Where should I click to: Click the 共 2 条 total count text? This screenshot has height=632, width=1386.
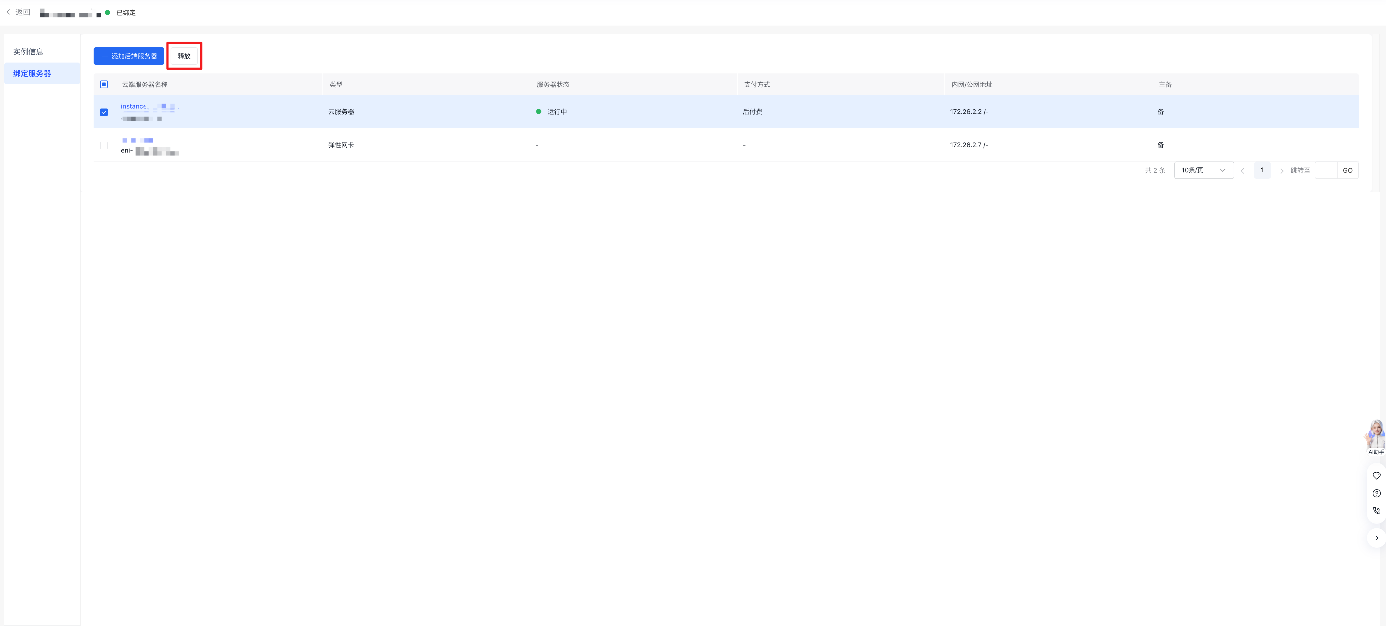point(1155,171)
